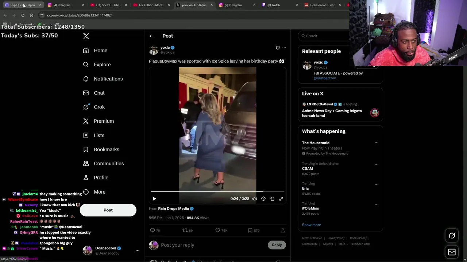Open Lists in the sidebar
This screenshot has width=467, height=262.
click(x=94, y=135)
